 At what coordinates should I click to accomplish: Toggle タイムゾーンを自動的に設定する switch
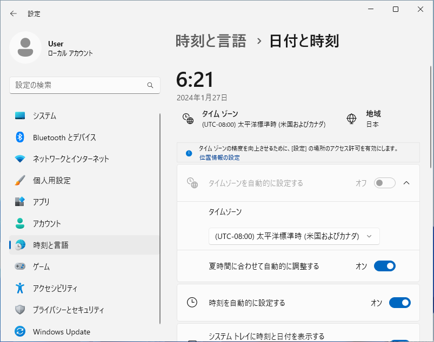click(x=384, y=183)
